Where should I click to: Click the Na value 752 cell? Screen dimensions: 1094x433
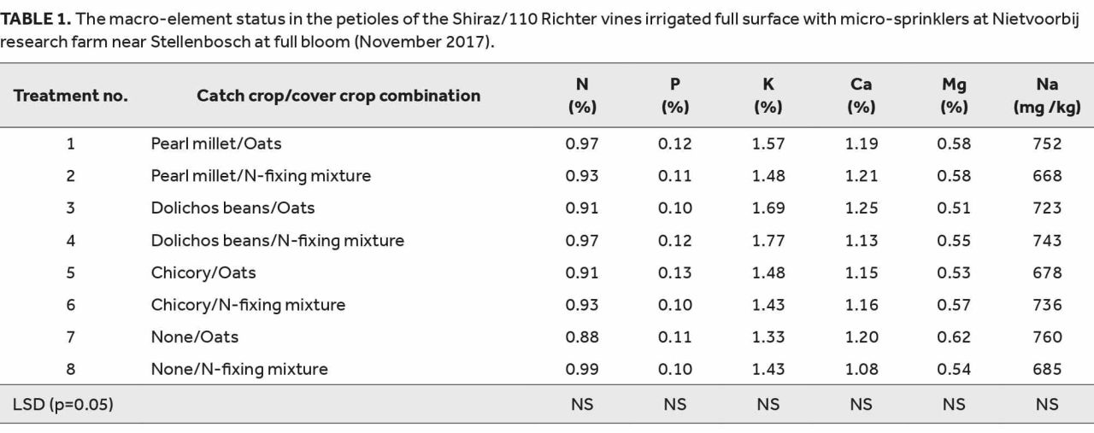coord(1047,143)
